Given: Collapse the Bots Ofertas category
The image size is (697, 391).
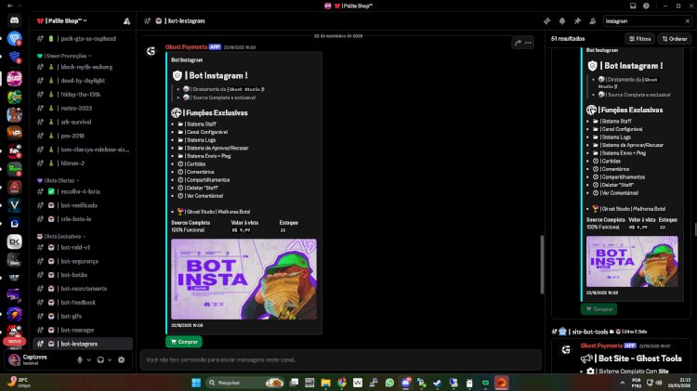Looking at the screenshot, I should tap(59, 180).
